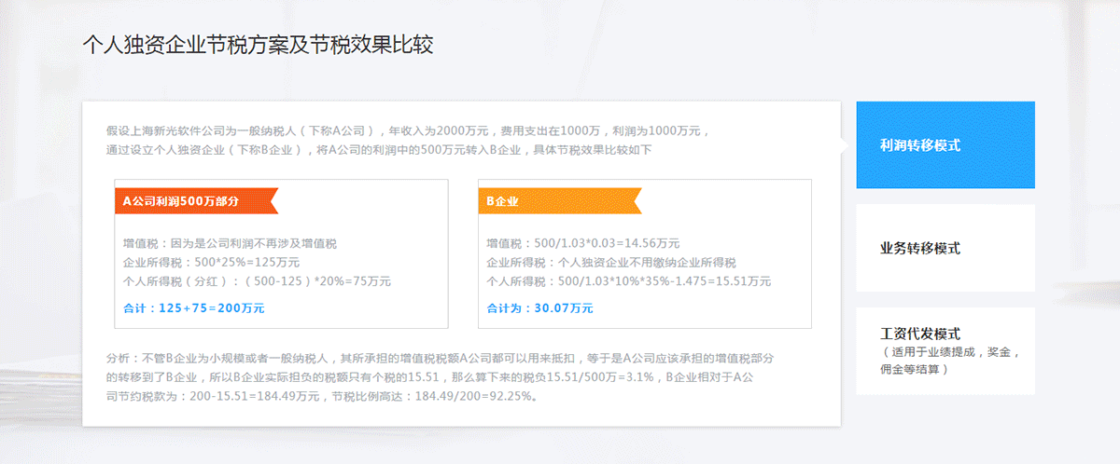1120x464 pixels.
Task: Click text 企业所得税：个人独资企业不用缴纳企业所得税
Action: tap(611, 262)
